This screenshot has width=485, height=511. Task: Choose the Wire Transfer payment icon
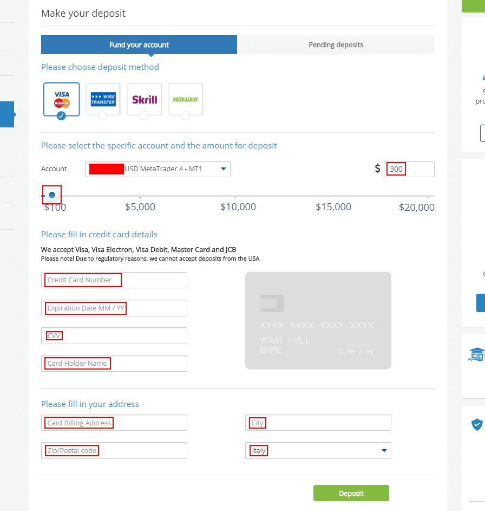click(103, 99)
